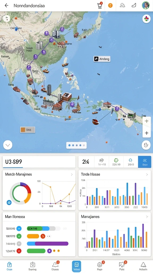The width and height of the screenshot is (153, 273).
Task: Tap the orange circle notification icon
Action: pos(110,5)
